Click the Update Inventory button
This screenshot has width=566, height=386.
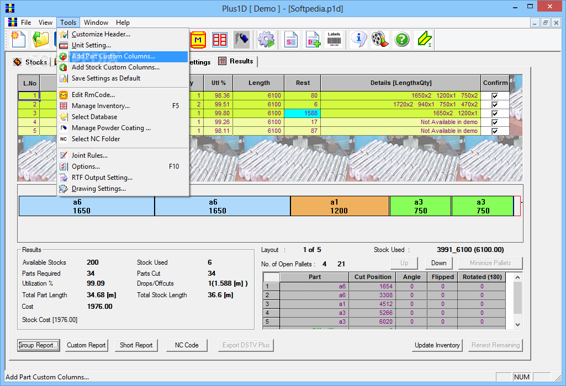pyautogui.click(x=437, y=345)
